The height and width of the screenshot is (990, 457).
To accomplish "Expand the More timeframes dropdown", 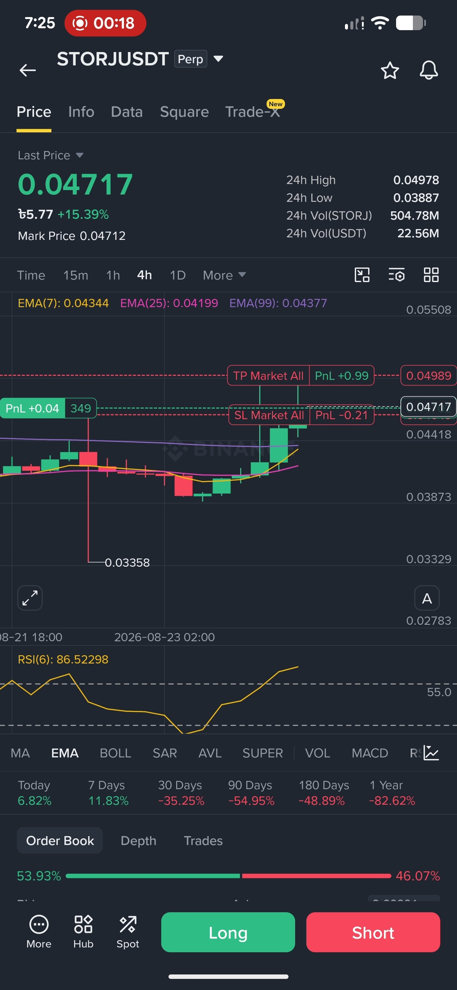I will pyautogui.click(x=224, y=275).
